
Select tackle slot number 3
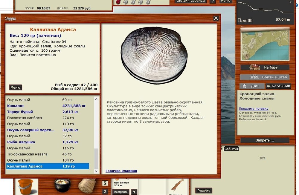[105, 191]
